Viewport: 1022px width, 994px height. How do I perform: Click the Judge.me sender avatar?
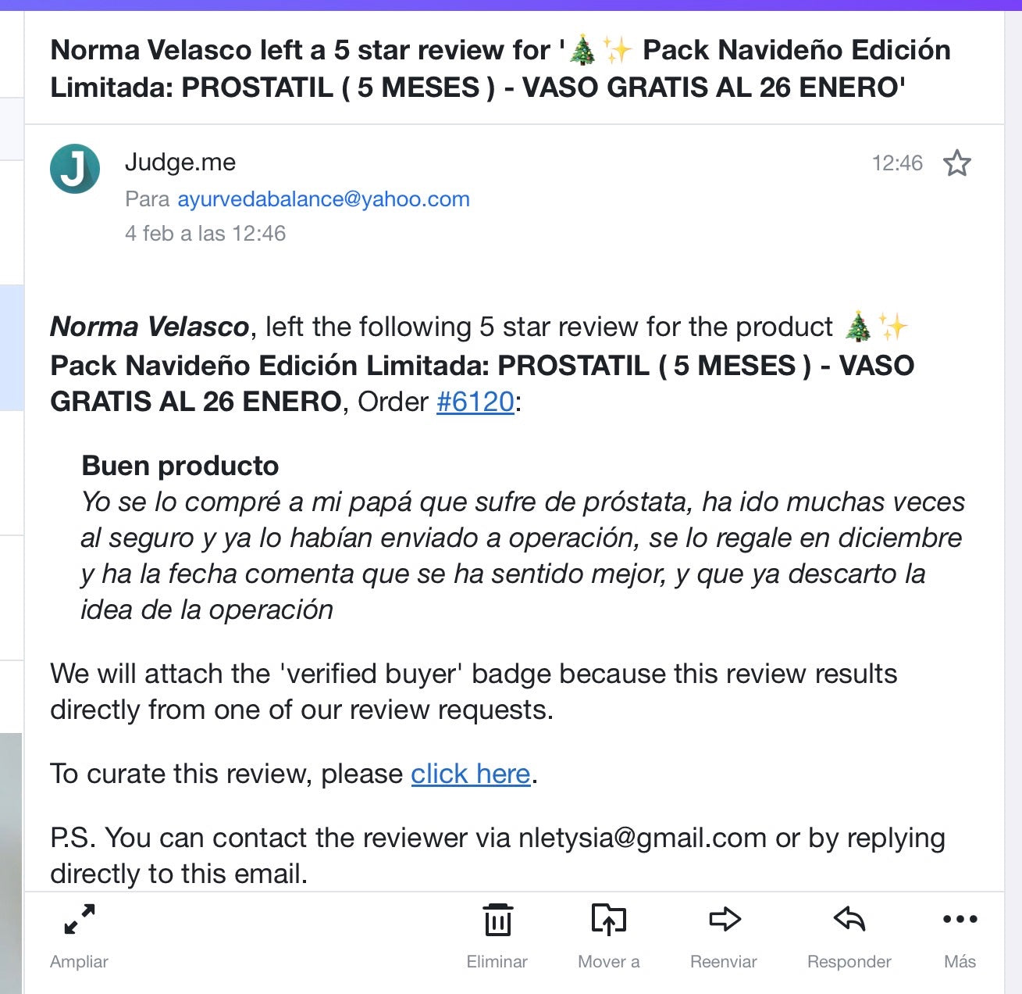click(x=75, y=169)
